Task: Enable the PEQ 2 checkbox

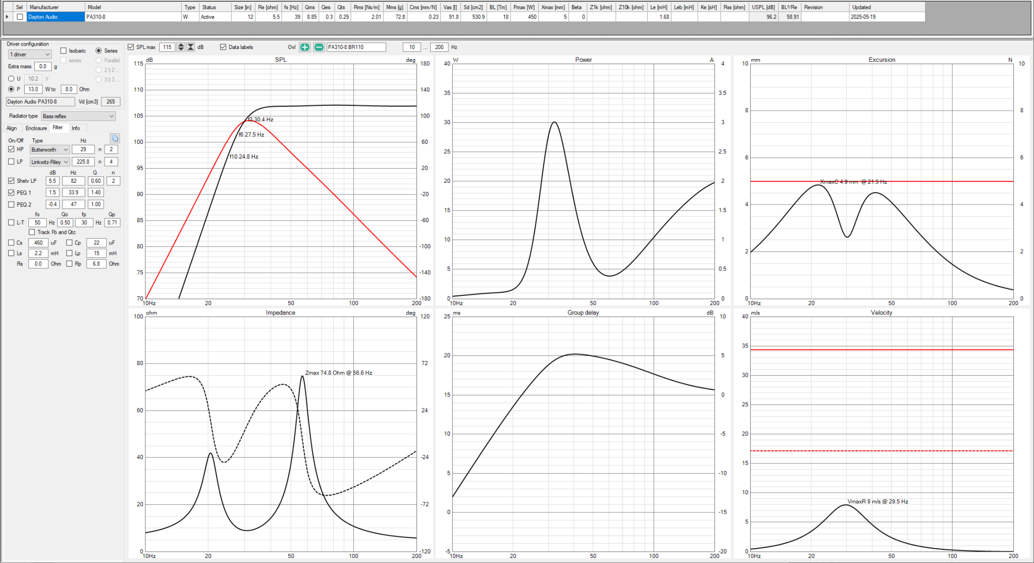Action: click(11, 204)
